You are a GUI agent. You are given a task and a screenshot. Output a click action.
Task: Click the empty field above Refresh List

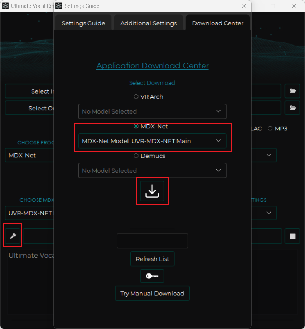[152, 240]
